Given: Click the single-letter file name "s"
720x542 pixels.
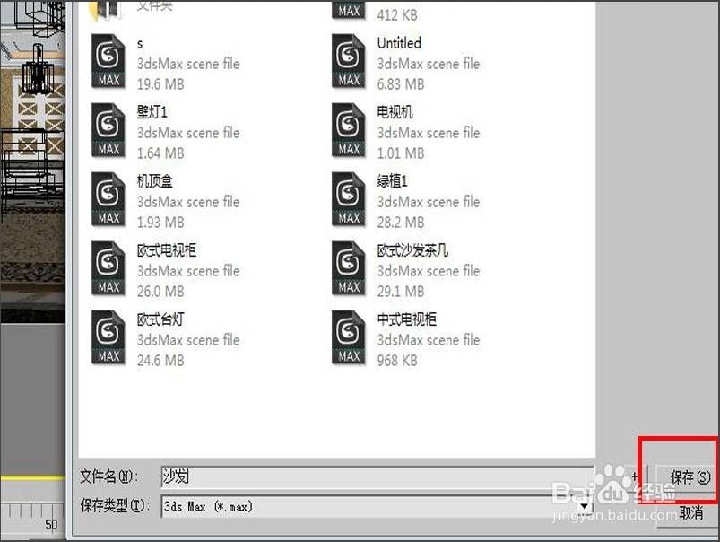Looking at the screenshot, I should pos(140,44).
